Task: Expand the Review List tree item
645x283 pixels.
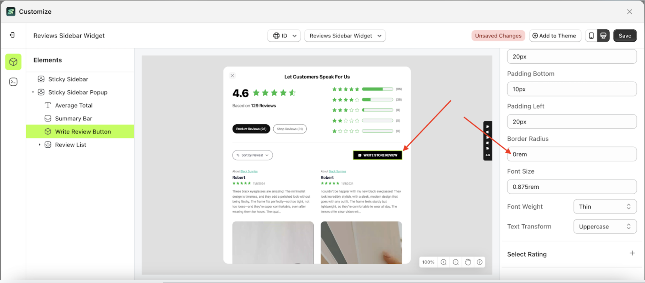Action: (x=40, y=145)
